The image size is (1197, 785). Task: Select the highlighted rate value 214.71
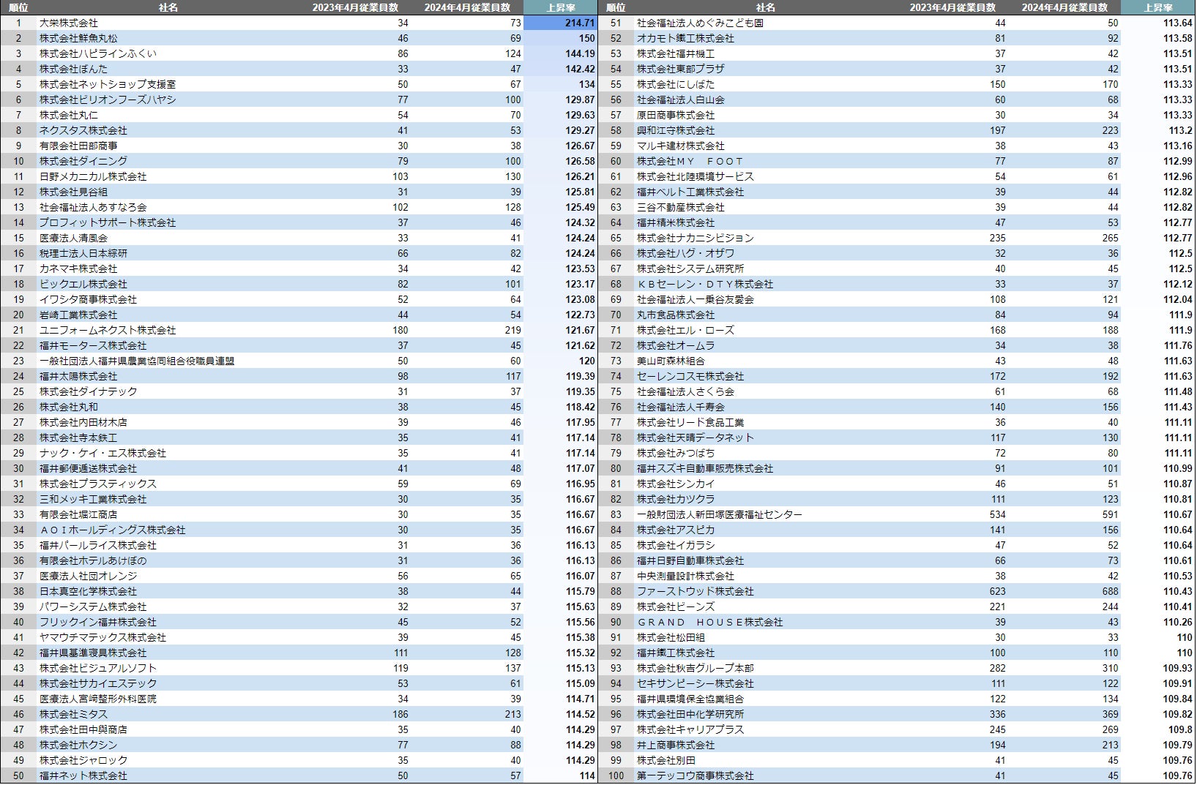580,23
